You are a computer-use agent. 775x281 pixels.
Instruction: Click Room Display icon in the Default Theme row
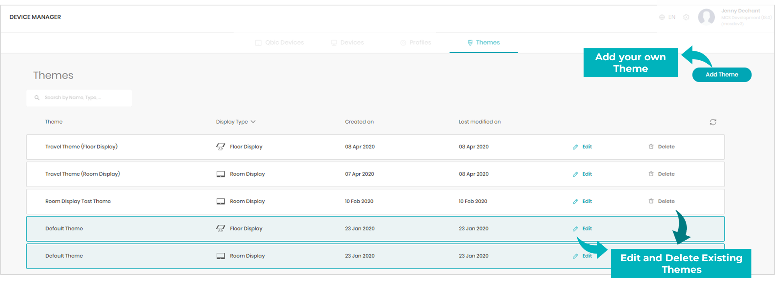pos(220,256)
